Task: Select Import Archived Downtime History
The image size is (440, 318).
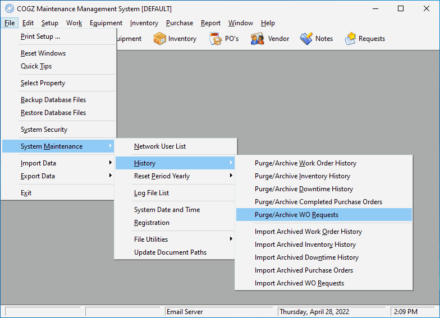Action: tap(324, 257)
